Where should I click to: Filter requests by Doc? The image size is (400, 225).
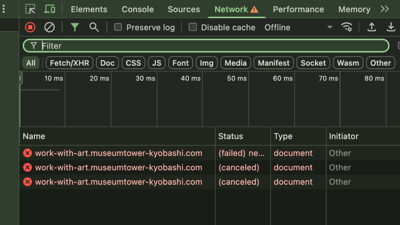(108, 63)
